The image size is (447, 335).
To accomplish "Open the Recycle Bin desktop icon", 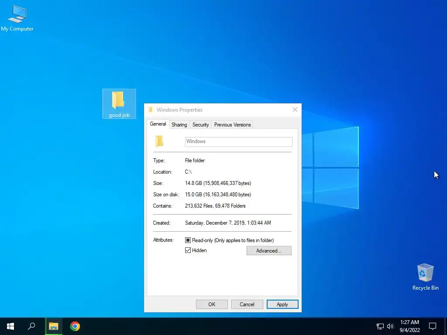I will pyautogui.click(x=425, y=277).
